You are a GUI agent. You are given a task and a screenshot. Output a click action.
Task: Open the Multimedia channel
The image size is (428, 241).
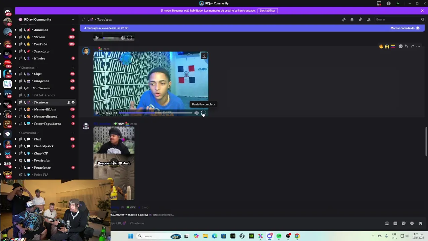pyautogui.click(x=41, y=88)
